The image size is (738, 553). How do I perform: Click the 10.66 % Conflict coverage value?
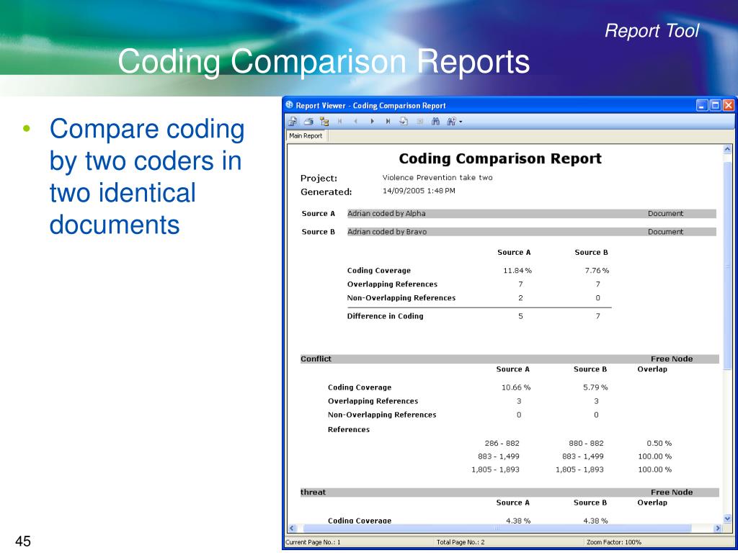pos(516,387)
